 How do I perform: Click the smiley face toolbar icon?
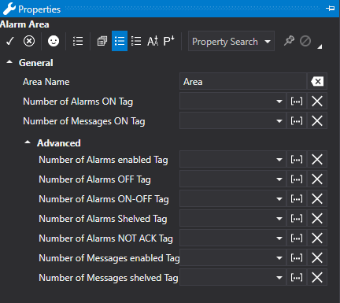click(x=54, y=41)
